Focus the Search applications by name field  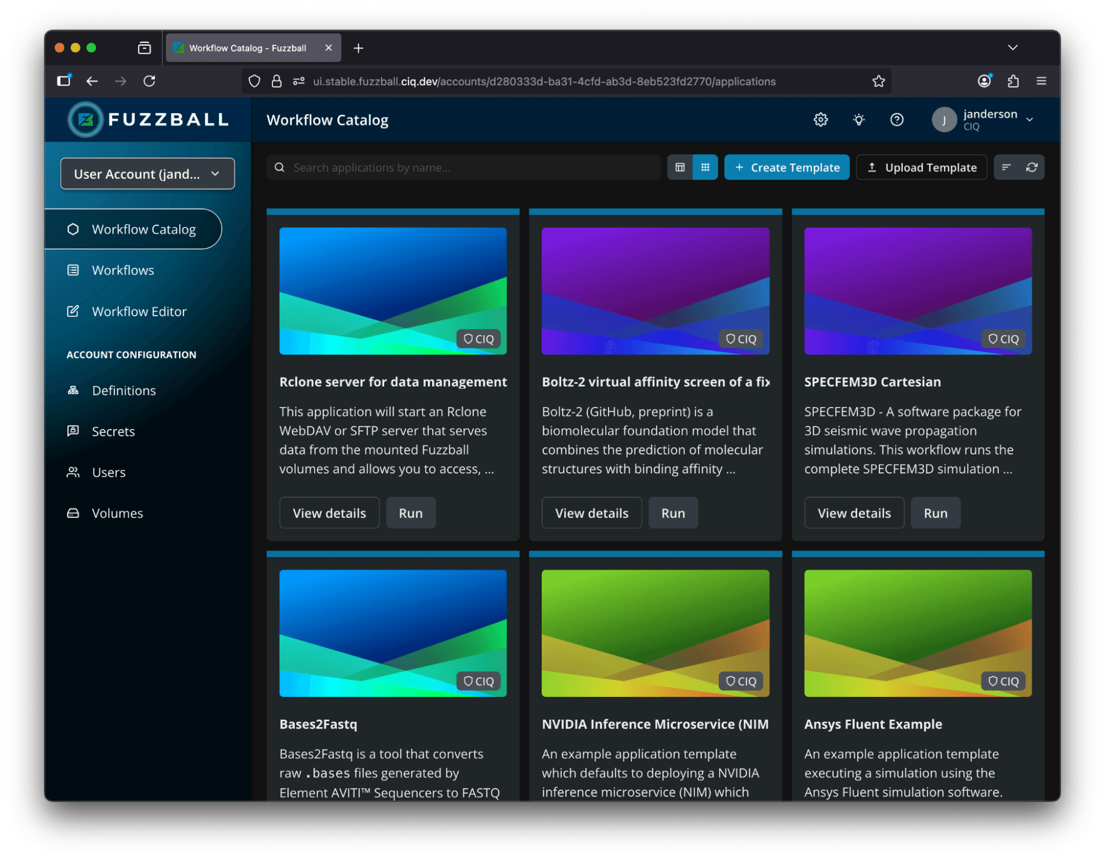463,167
